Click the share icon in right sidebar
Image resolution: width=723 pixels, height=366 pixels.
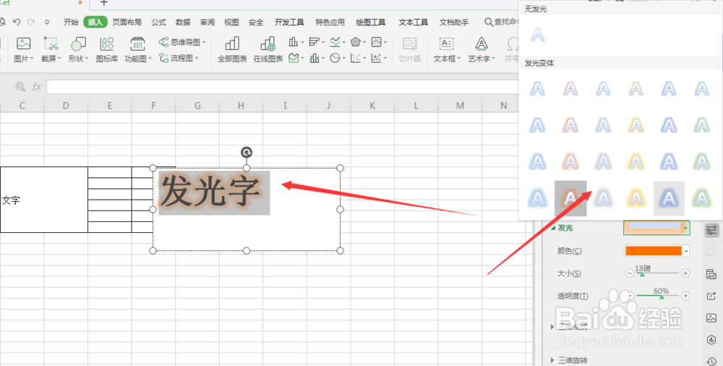pyautogui.click(x=711, y=296)
